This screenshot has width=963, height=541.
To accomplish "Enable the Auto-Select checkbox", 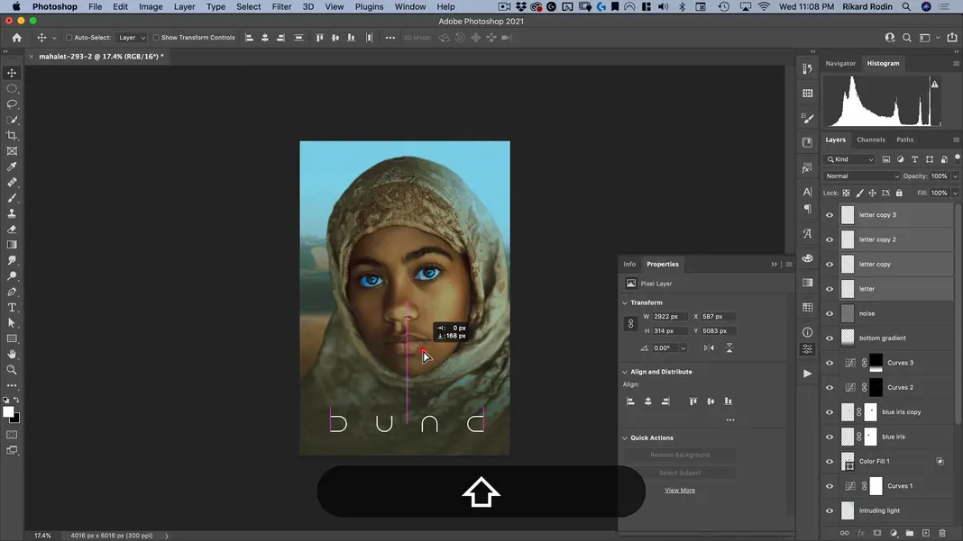I will 69,38.
